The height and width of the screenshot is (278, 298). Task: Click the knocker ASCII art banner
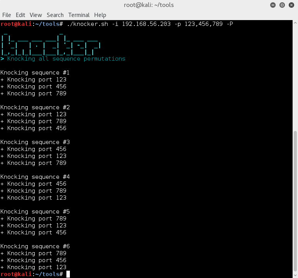[51, 44]
